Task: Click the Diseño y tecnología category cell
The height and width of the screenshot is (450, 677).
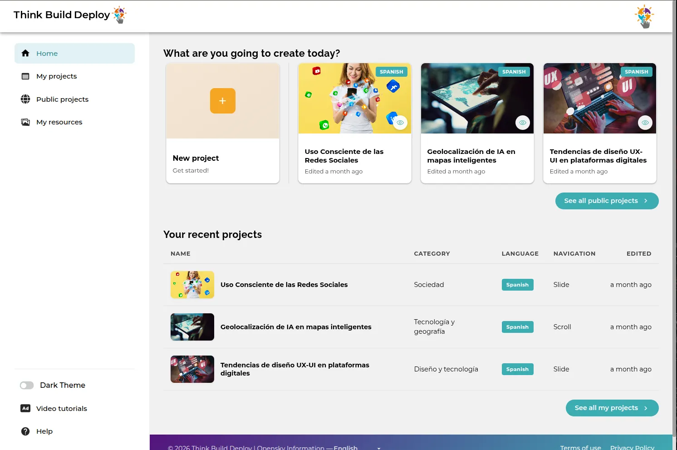Action: pyautogui.click(x=446, y=369)
